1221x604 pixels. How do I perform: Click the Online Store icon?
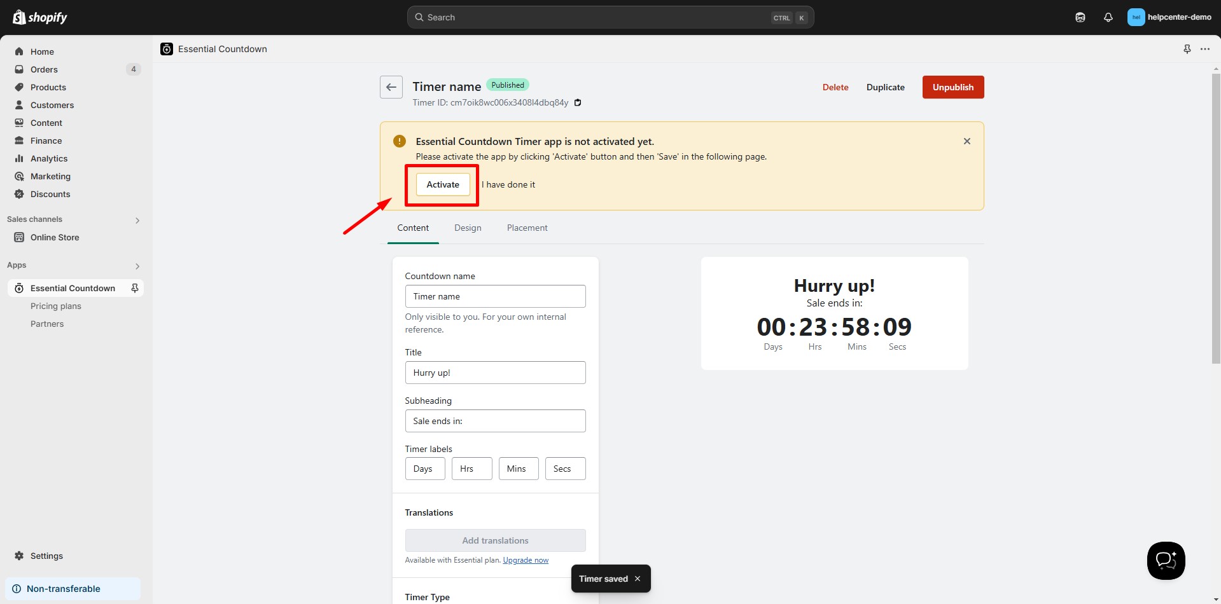(x=19, y=237)
